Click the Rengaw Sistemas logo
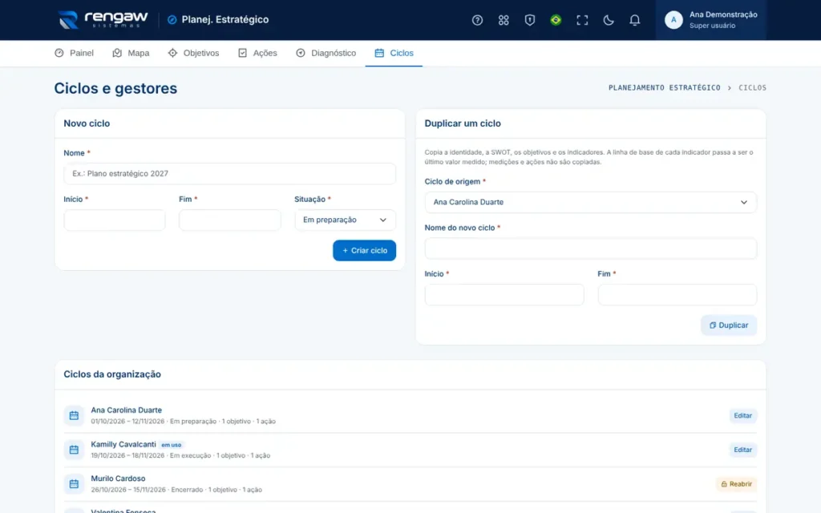Image resolution: width=821 pixels, height=513 pixels. point(103,19)
